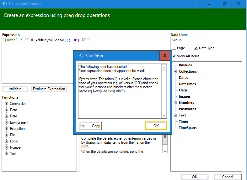Click the Validate button

click(15, 89)
